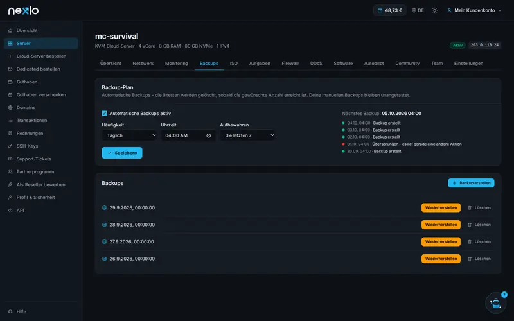Click the gift icon beside Guthaben verschenken
Image resolution: width=514 pixels, height=321 pixels.
(10, 94)
